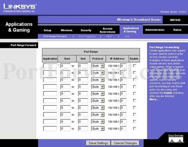
Task: Switch to the Wireless tab
Action: [66, 30]
